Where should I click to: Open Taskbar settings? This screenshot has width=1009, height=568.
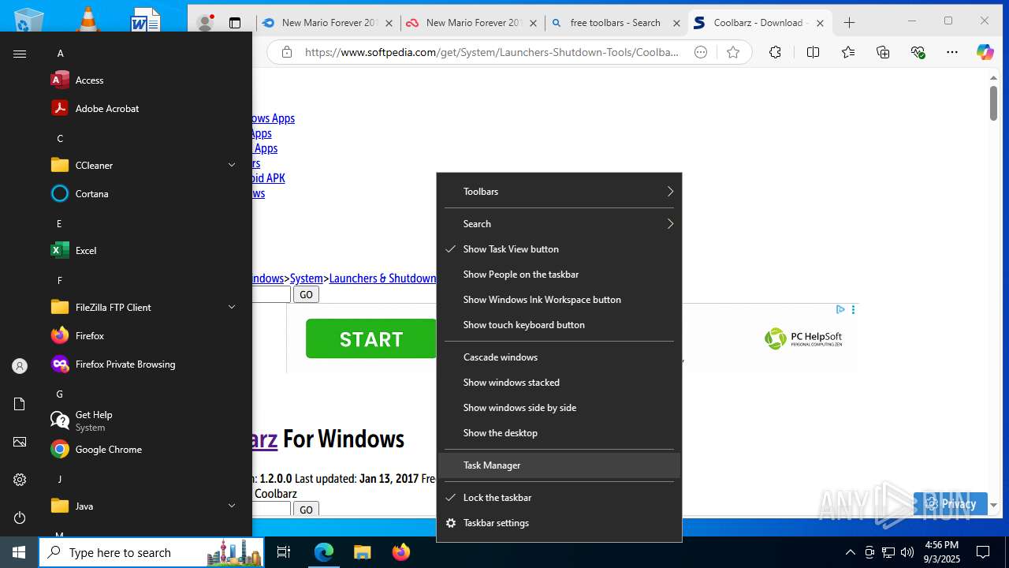tap(559, 522)
